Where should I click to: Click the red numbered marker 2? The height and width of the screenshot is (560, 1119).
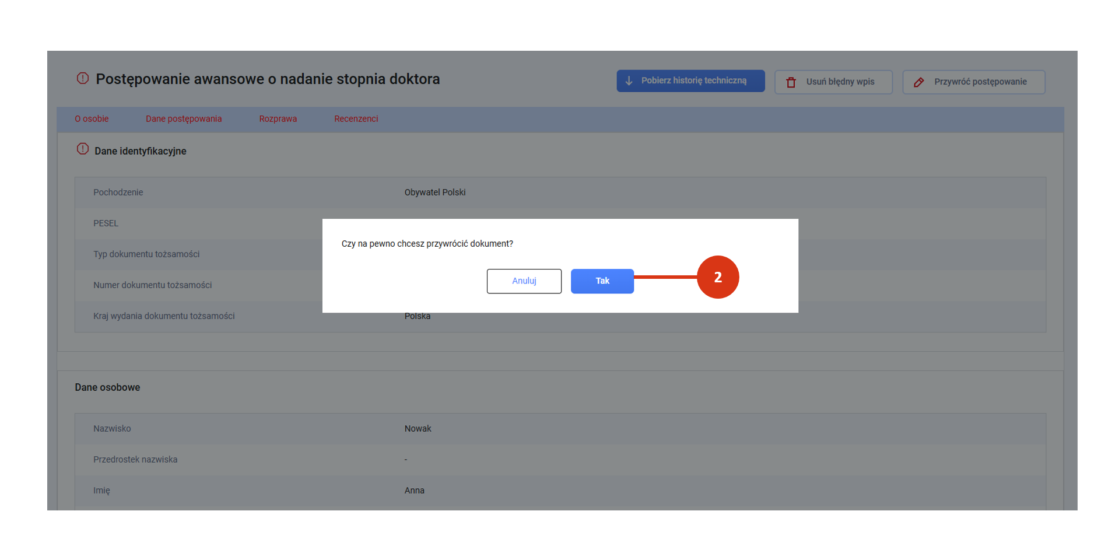[x=717, y=277]
